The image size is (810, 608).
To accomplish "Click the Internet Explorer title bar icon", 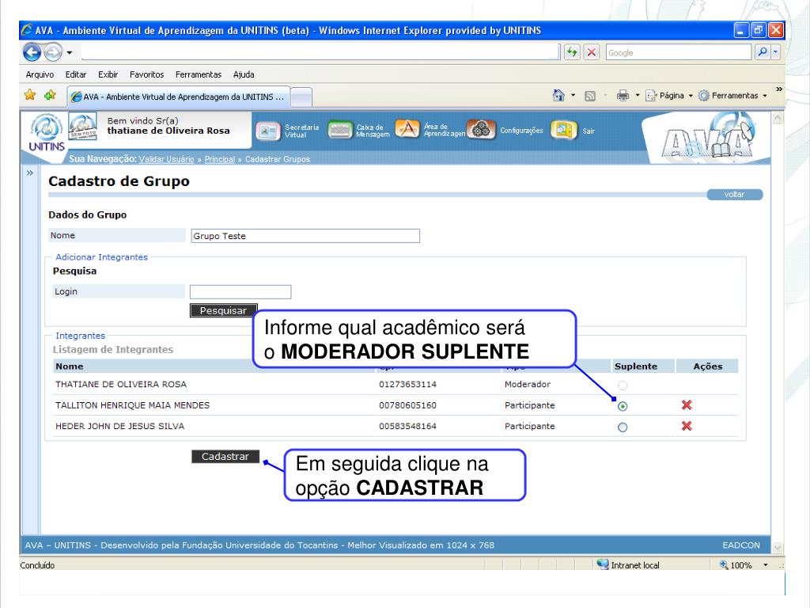I will pos(27,30).
